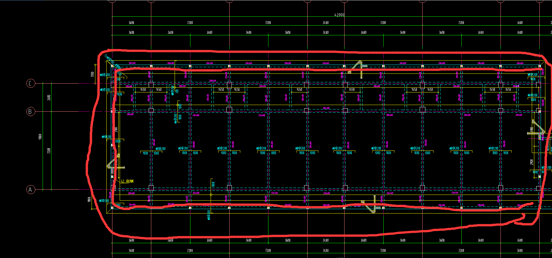Click the 42000 overall dimension text
The image size is (552, 258).
point(339,15)
